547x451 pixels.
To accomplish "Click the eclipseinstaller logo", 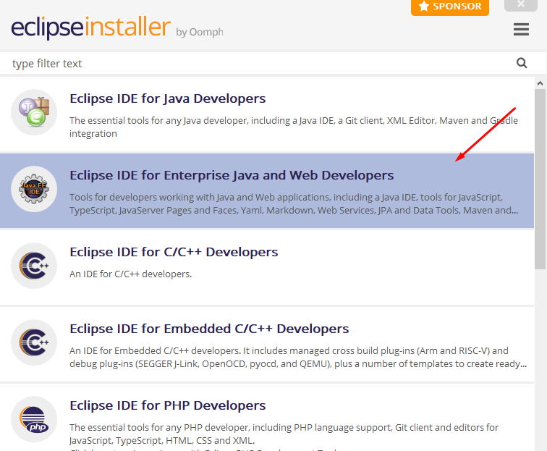I will coord(90,28).
